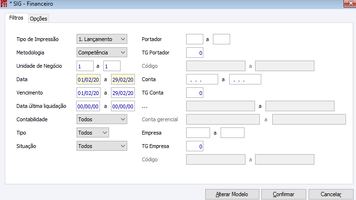Click the TG Empresa field
The width and height of the screenshot is (356, 200).
[x=195, y=146]
